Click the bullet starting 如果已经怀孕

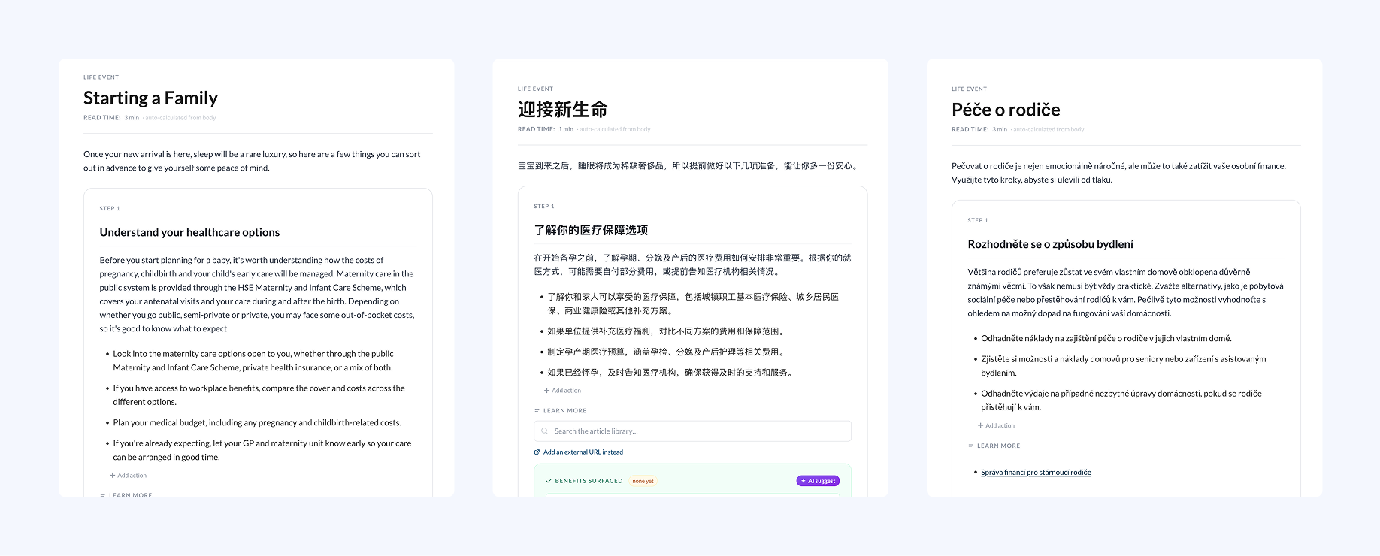672,373
